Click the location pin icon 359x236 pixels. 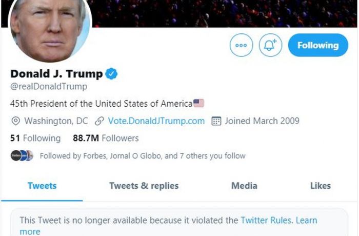[15, 121]
